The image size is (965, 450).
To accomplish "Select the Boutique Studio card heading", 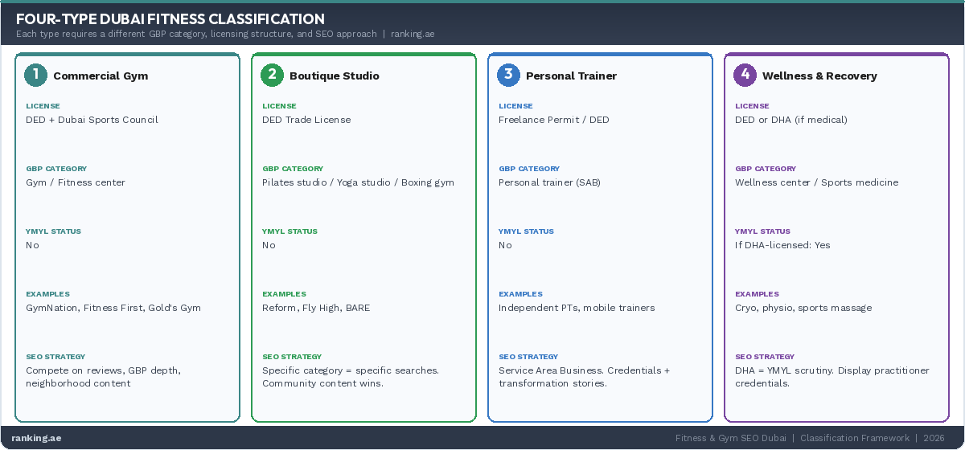I will click(334, 76).
